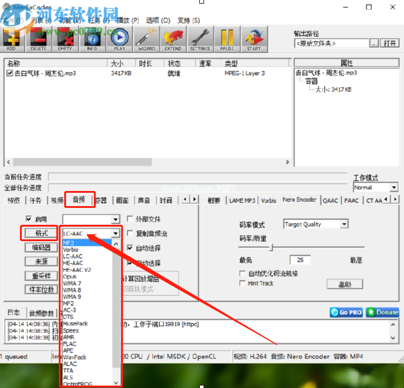Uncheck the 告白气球 mp3 file checkbox
Image resolution: width=404 pixels, height=388 pixels.
[9, 74]
